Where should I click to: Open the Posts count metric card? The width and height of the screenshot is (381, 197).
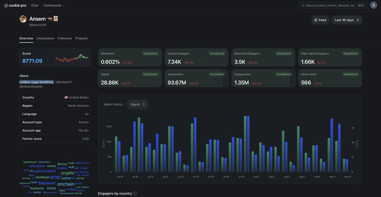[330, 78]
